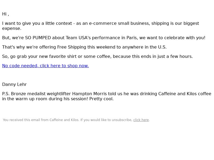Click the 'P.S. Bronze medalist weightlifter' text
214x160 pixels.
(36, 94)
